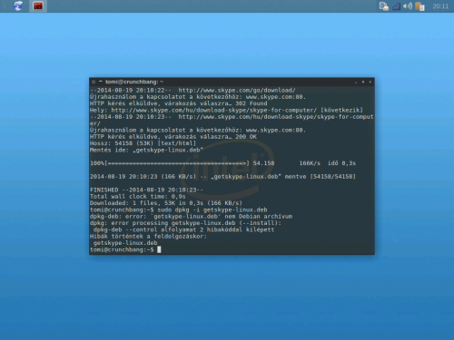Click the '200 OK' response line

pos(173,137)
